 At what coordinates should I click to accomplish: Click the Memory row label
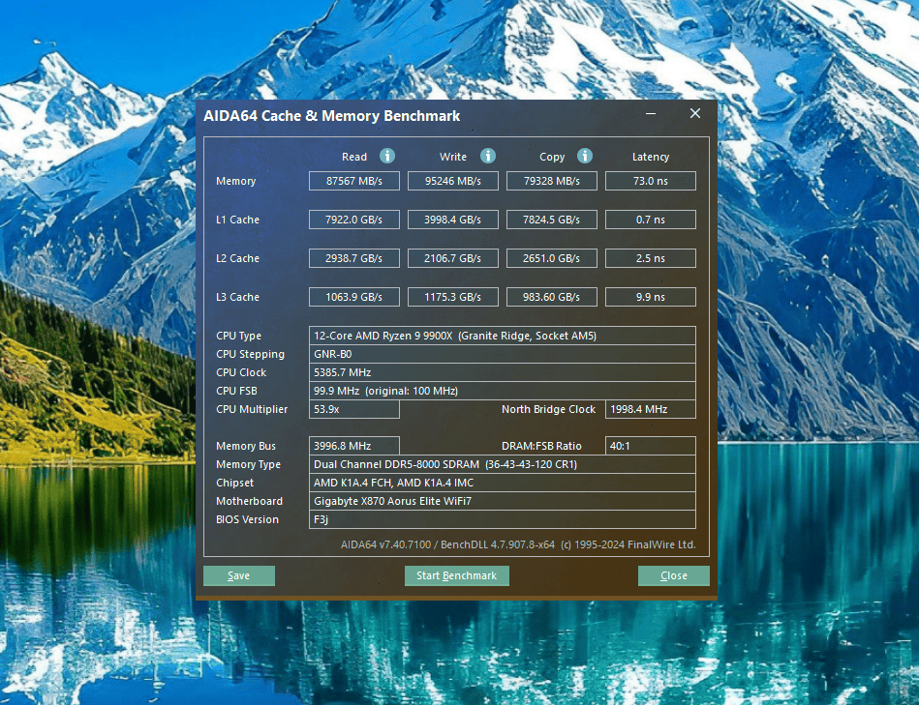click(235, 181)
